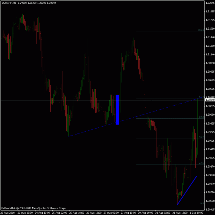Click the 1.30080 price axis label
This screenshot has height=215, width=215.
[210, 115]
